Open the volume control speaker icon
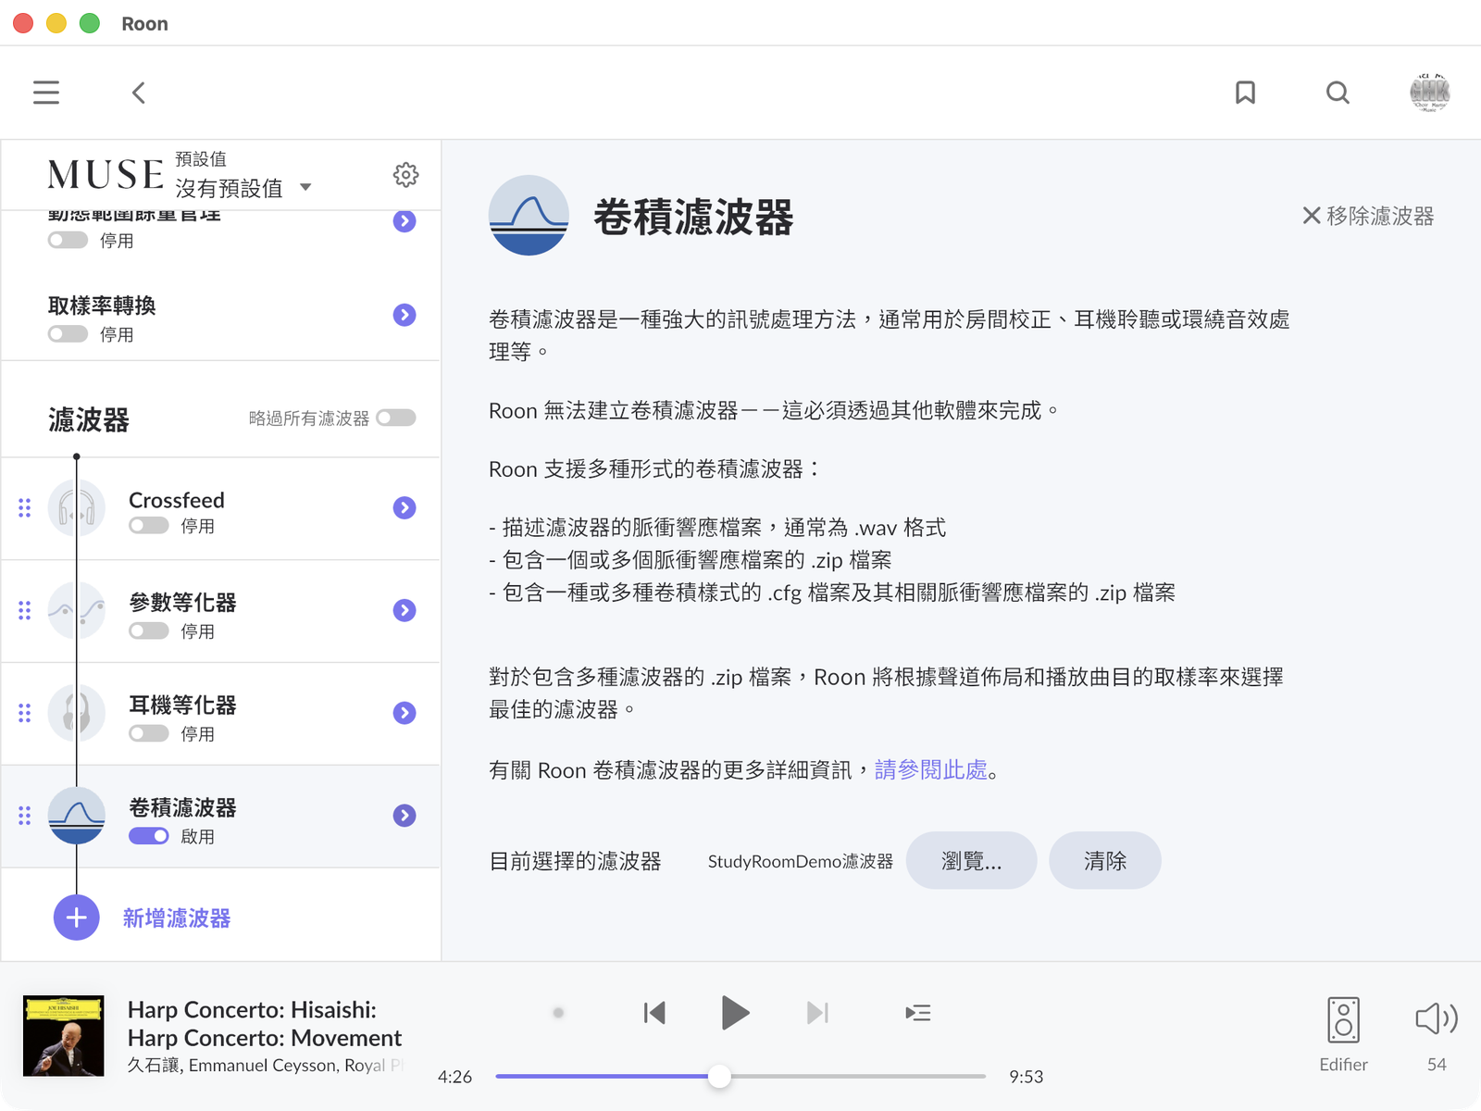 tap(1437, 1018)
